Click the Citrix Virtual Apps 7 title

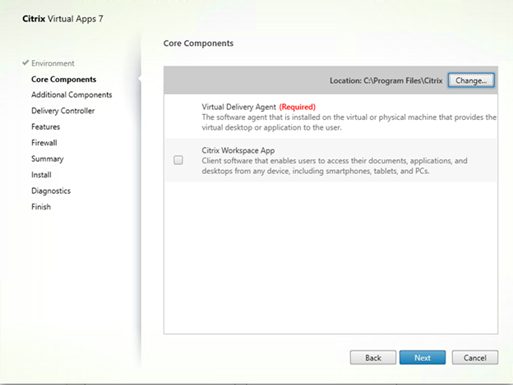62,19
